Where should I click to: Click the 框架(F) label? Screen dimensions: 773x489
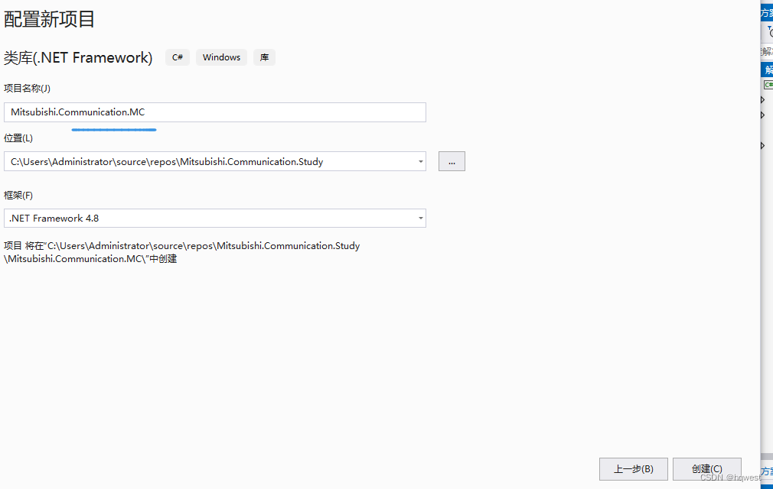pos(18,196)
